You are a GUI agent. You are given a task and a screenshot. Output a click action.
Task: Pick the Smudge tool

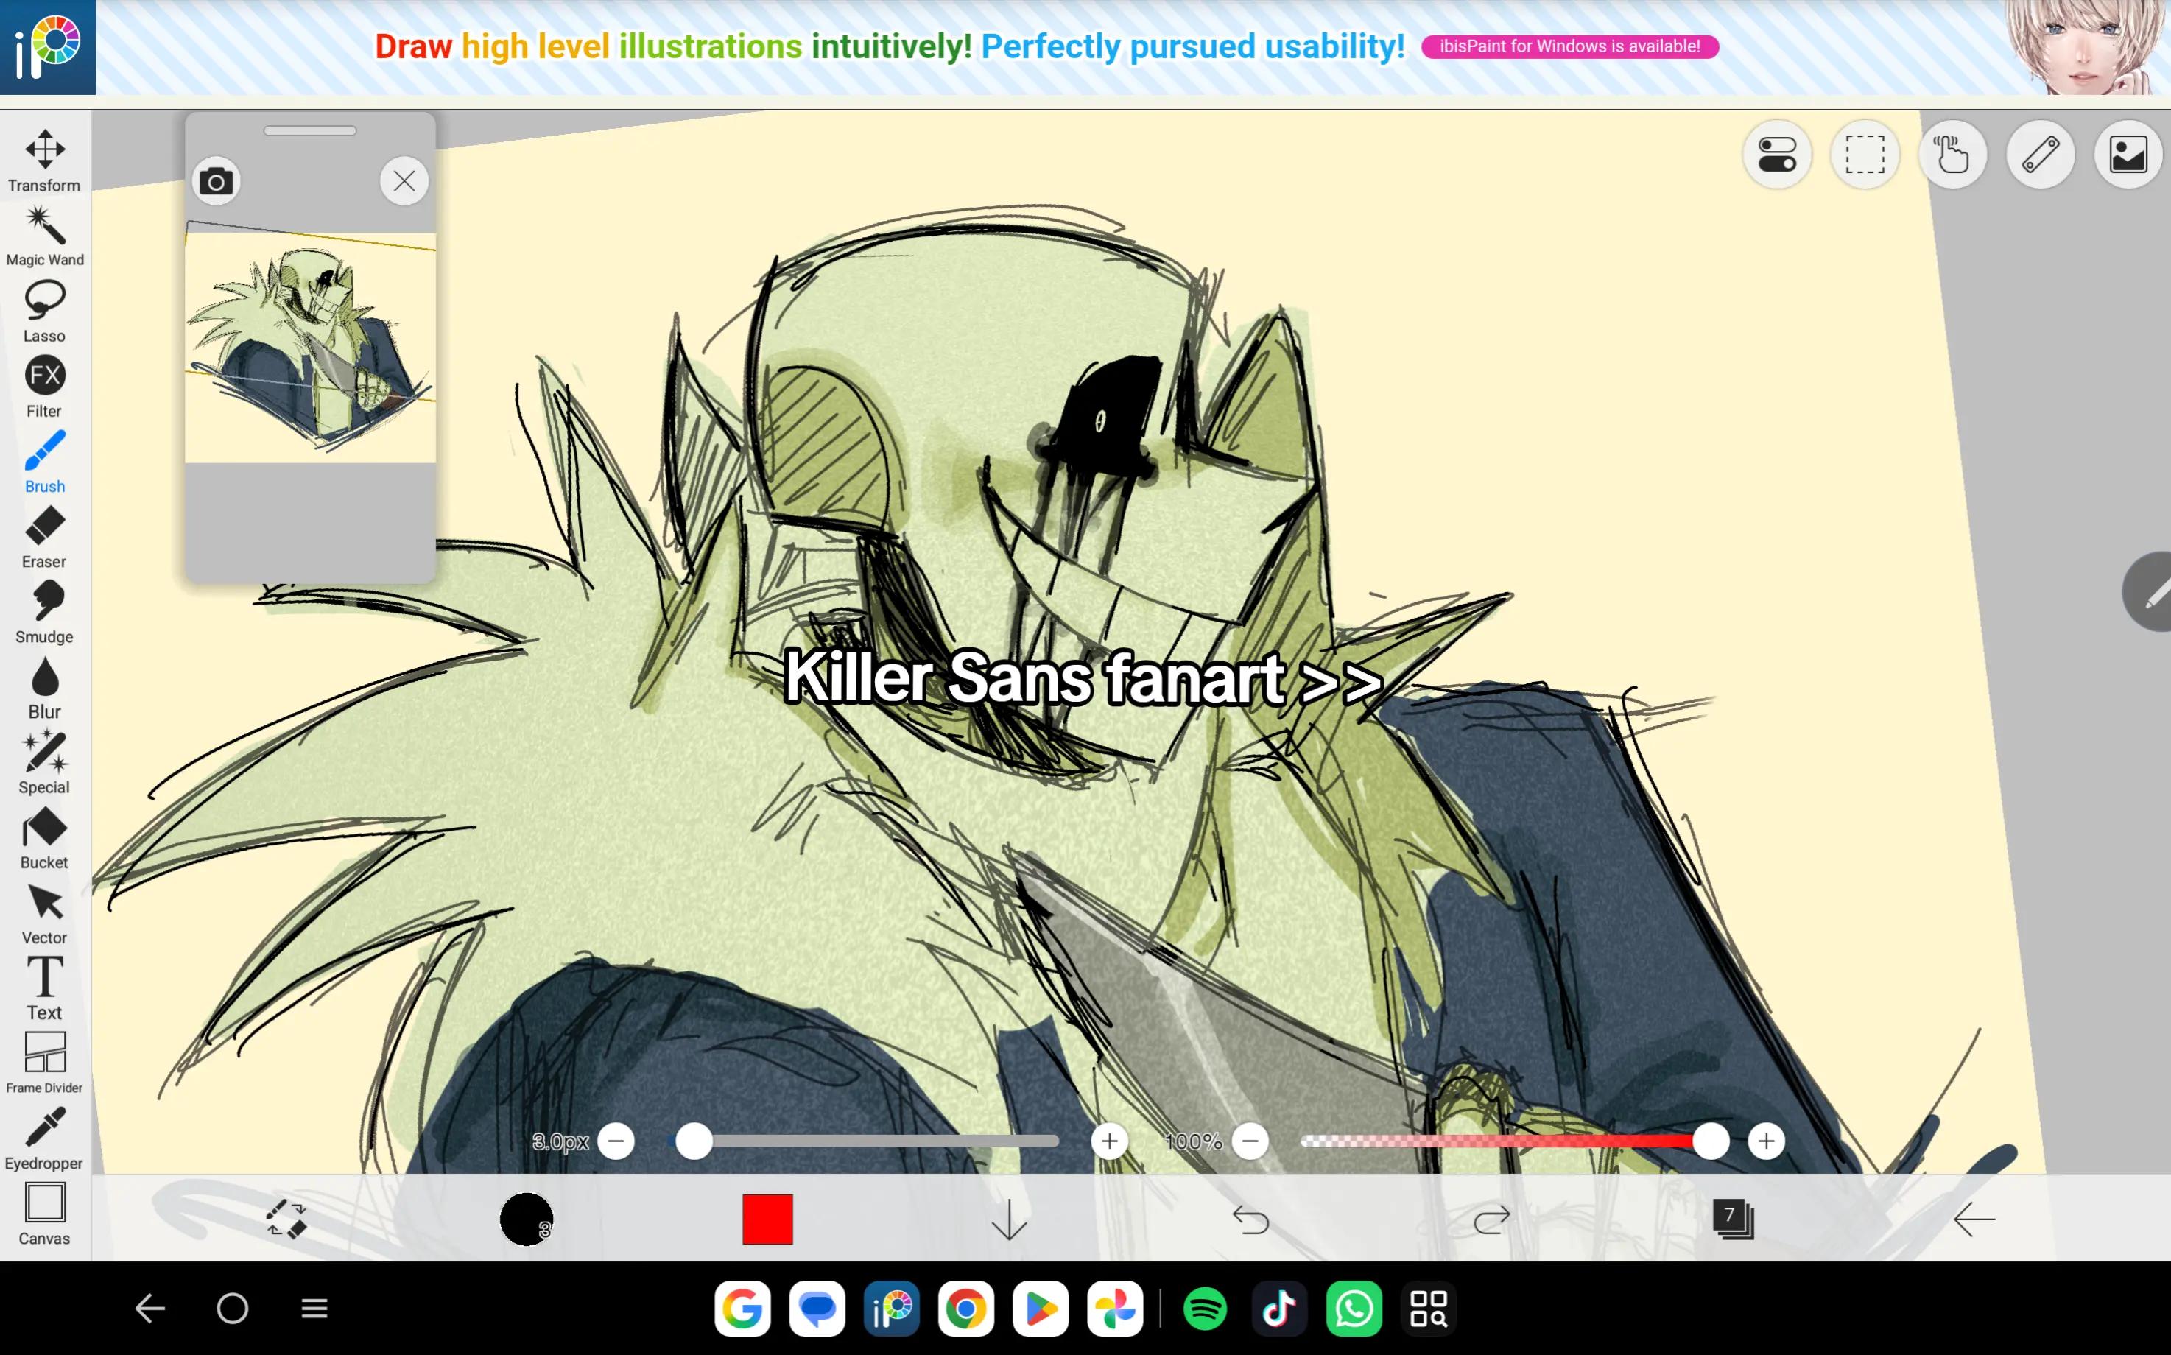click(x=45, y=612)
